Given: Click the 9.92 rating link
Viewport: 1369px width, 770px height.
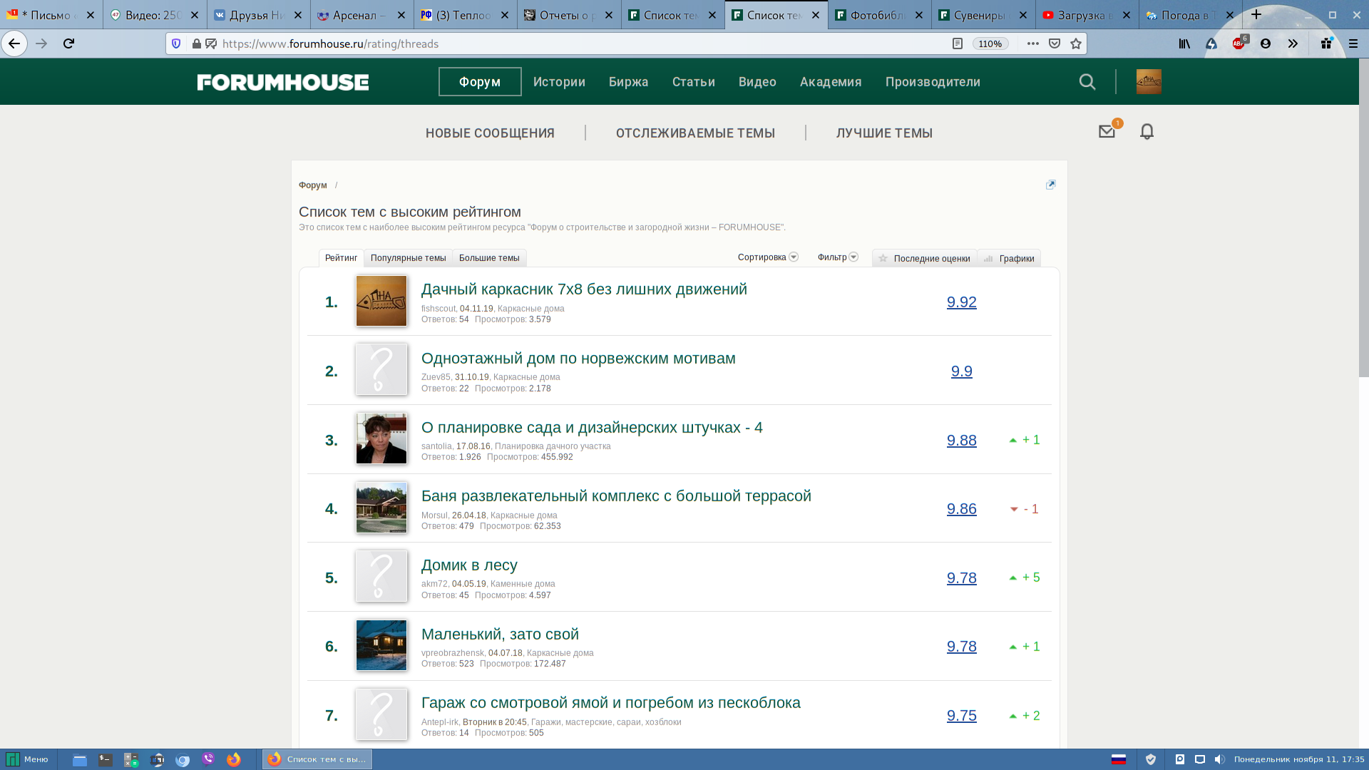Looking at the screenshot, I should (961, 302).
